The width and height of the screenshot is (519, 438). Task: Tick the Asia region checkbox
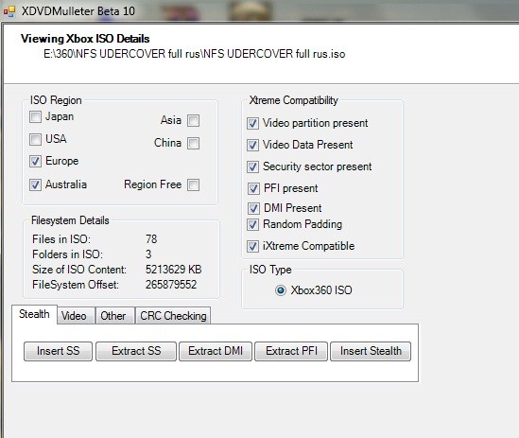(193, 120)
